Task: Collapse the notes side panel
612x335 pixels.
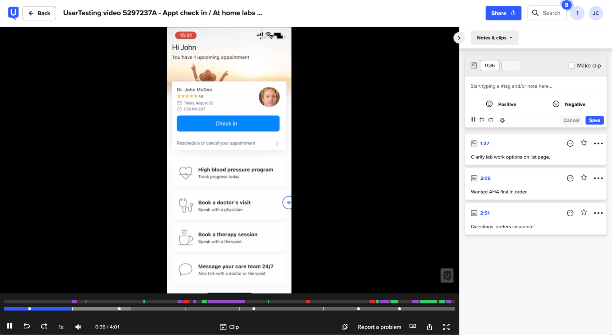Action: point(459,38)
